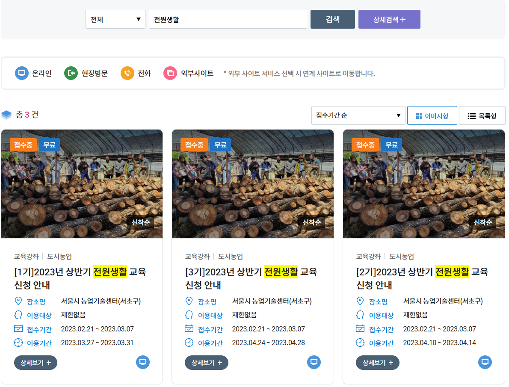Click the 상세보기 button on the 2기 card

pos(378,362)
